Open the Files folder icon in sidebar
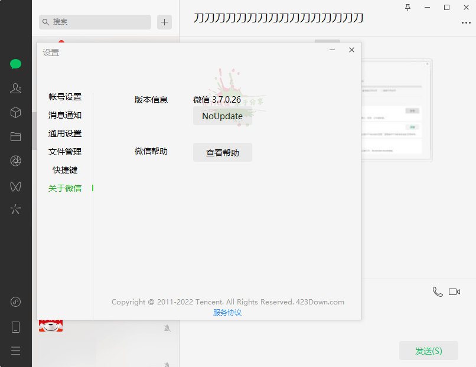The width and height of the screenshot is (476, 367). tap(16, 137)
